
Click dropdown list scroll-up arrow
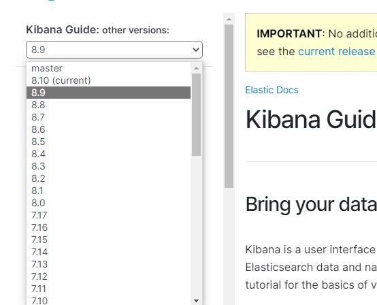(x=196, y=68)
